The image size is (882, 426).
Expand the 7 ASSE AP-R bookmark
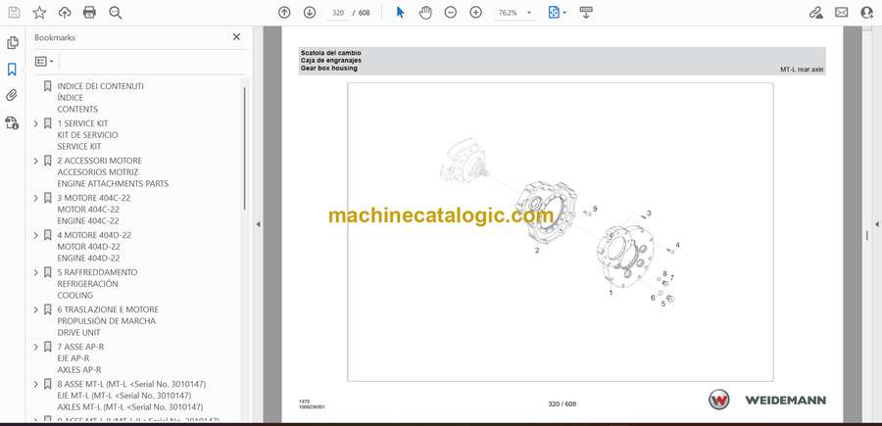pos(36,347)
